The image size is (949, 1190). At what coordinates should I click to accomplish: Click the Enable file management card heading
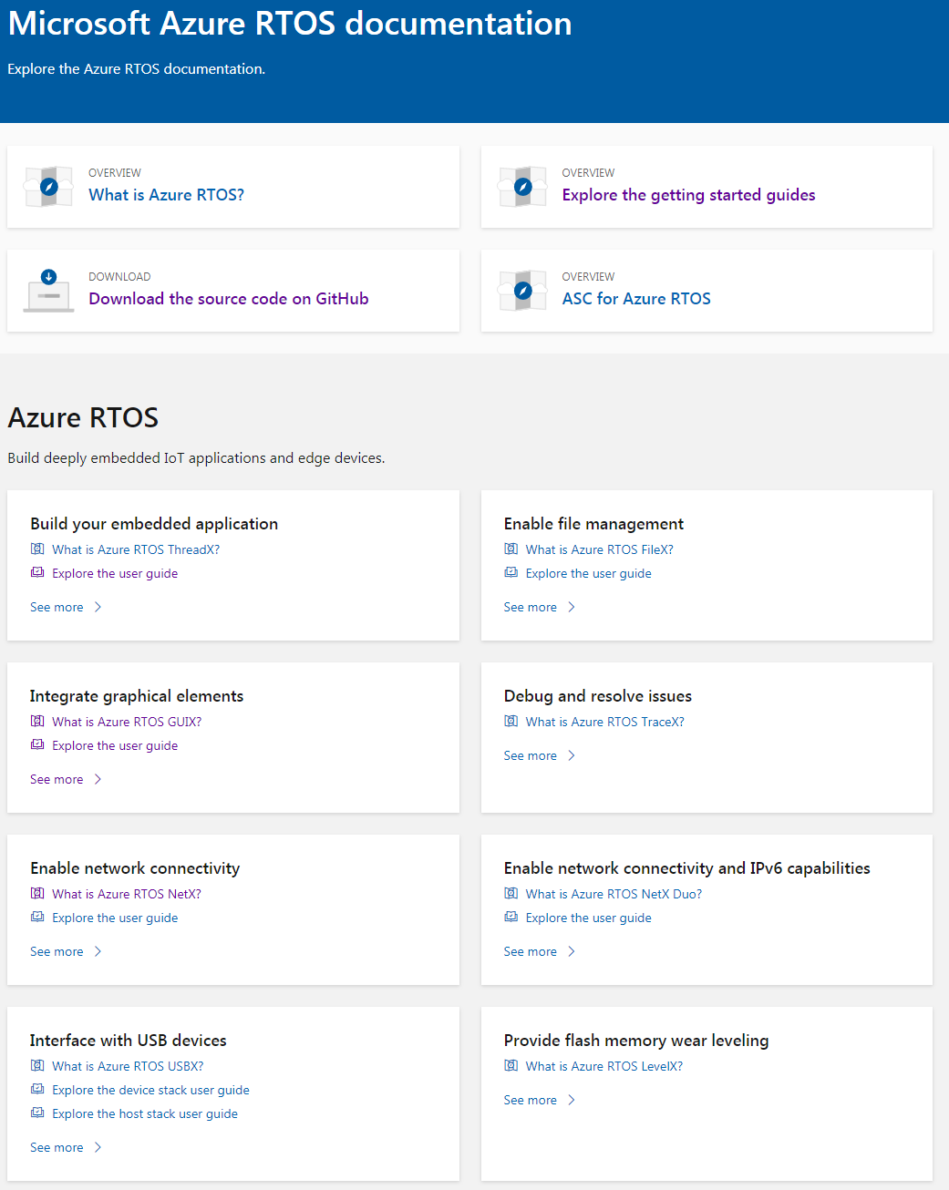tap(593, 524)
